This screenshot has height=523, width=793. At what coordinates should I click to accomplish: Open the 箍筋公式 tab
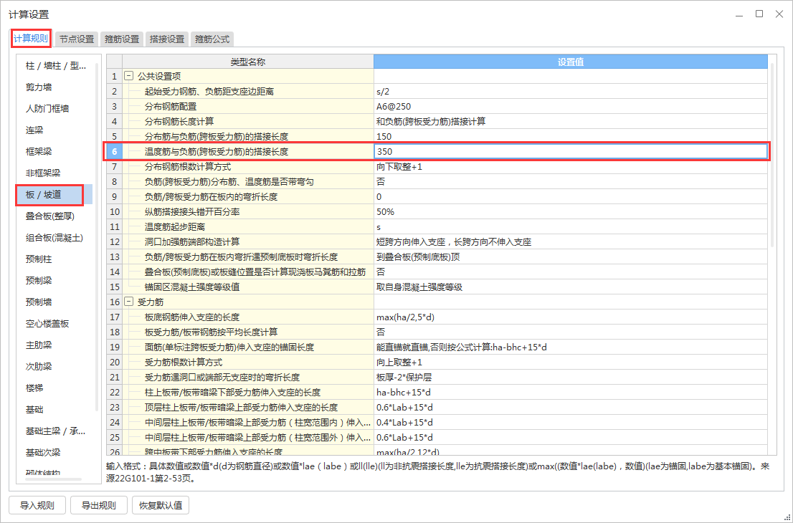[212, 39]
